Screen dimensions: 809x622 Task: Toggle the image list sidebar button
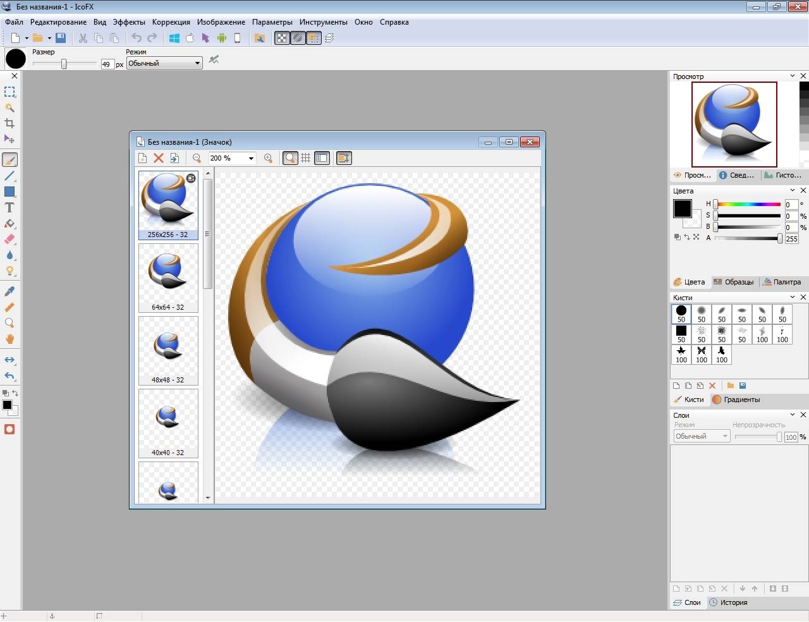pyautogui.click(x=322, y=158)
